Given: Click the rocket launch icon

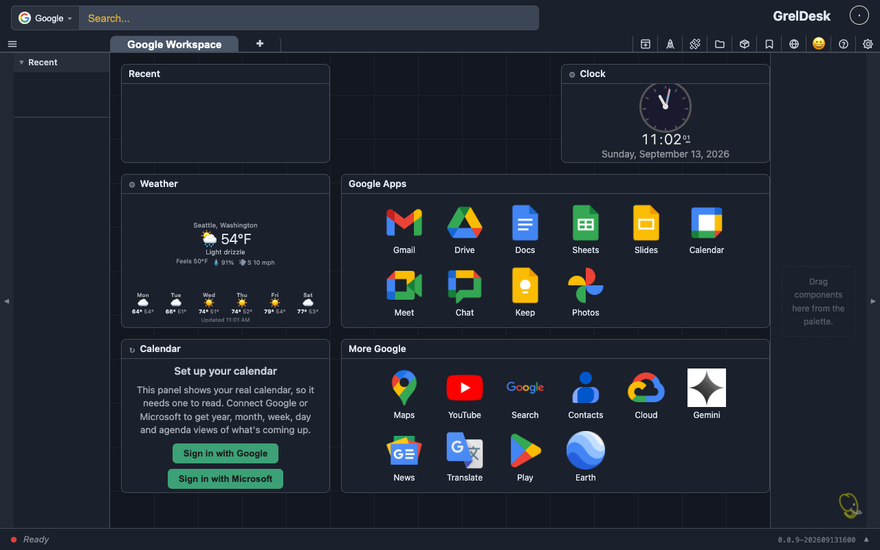Looking at the screenshot, I should tap(670, 44).
